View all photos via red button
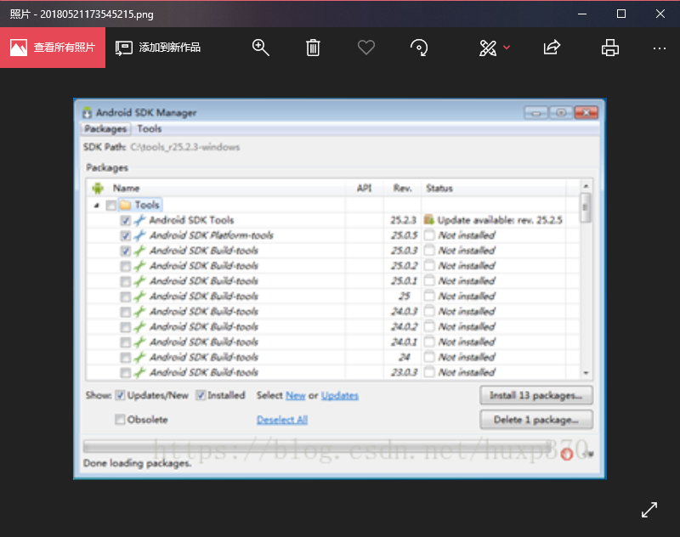The width and height of the screenshot is (680, 537). pyautogui.click(x=53, y=48)
